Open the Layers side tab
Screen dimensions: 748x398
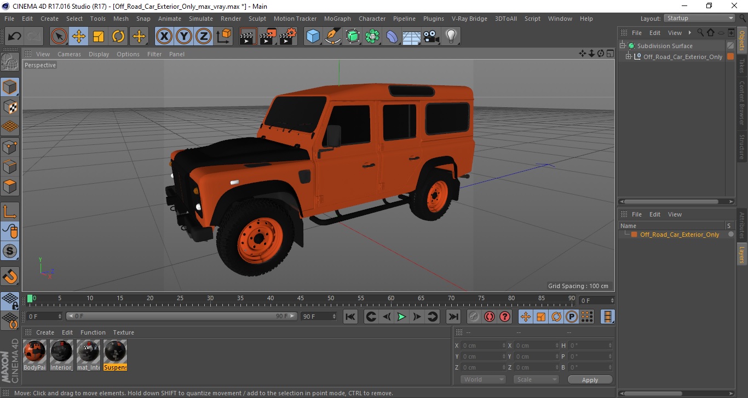(x=742, y=255)
